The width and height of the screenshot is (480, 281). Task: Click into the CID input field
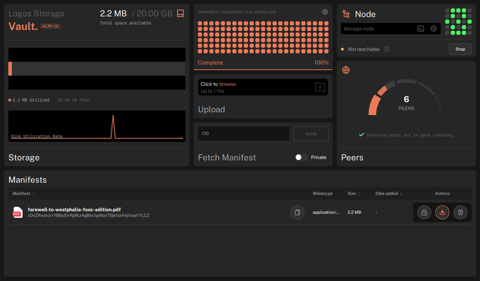pyautogui.click(x=243, y=134)
